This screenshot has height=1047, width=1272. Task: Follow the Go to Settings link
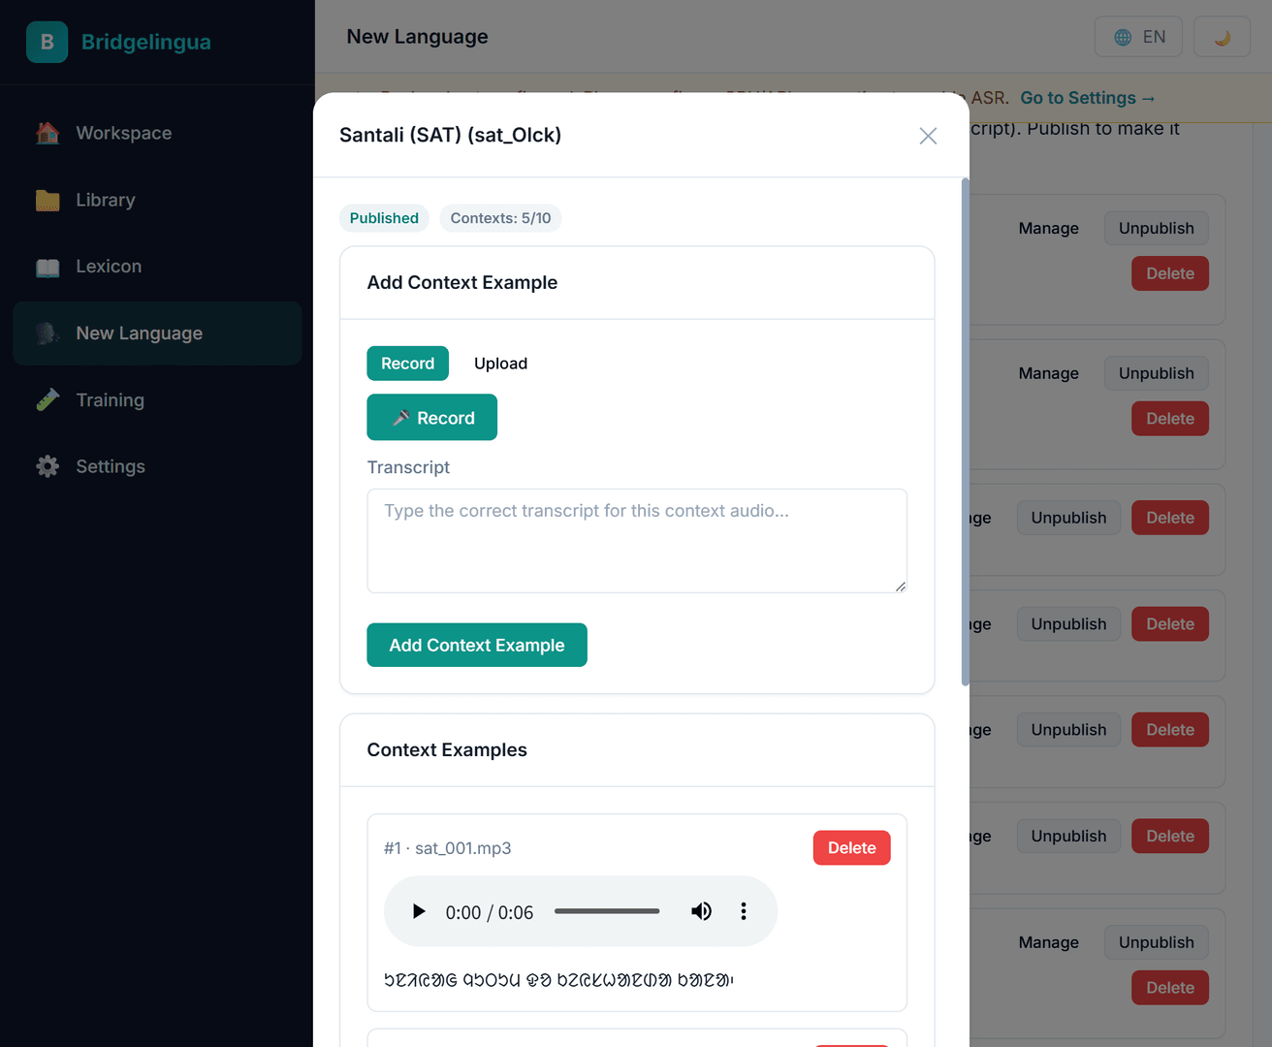[1087, 98]
